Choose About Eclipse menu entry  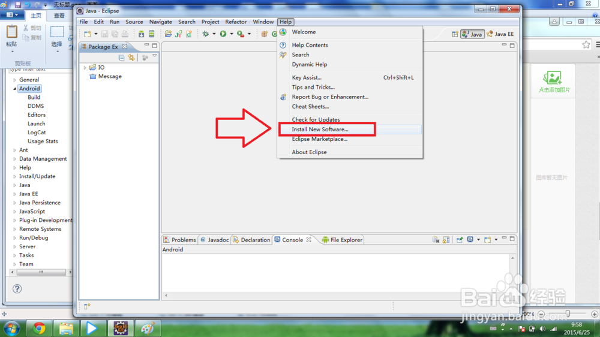point(350,152)
